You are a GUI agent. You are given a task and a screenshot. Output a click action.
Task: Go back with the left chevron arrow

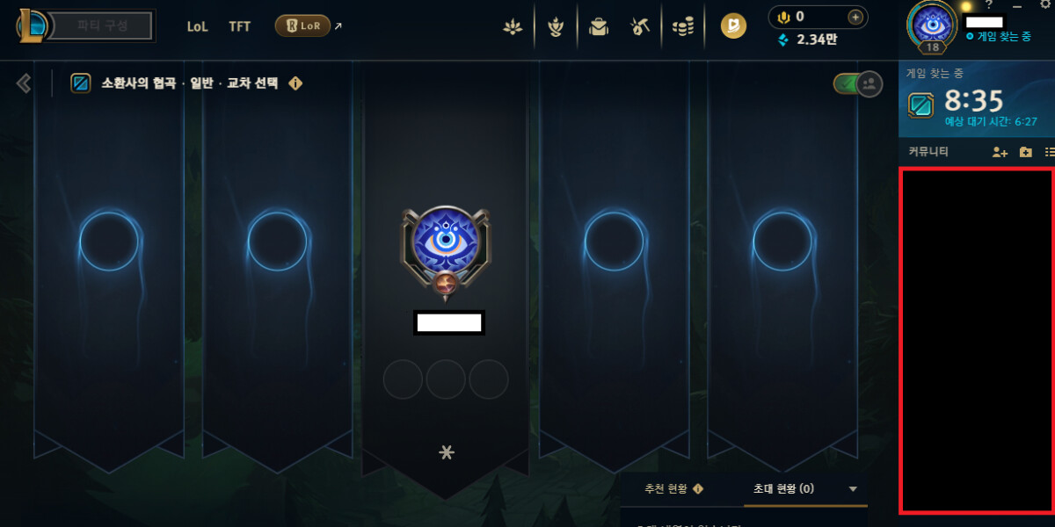(24, 83)
